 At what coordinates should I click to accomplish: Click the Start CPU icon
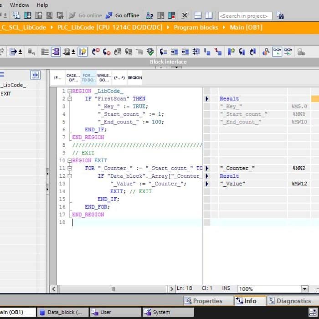coord(160,15)
